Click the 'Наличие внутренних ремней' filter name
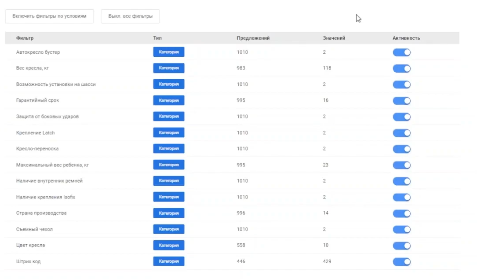 point(49,181)
